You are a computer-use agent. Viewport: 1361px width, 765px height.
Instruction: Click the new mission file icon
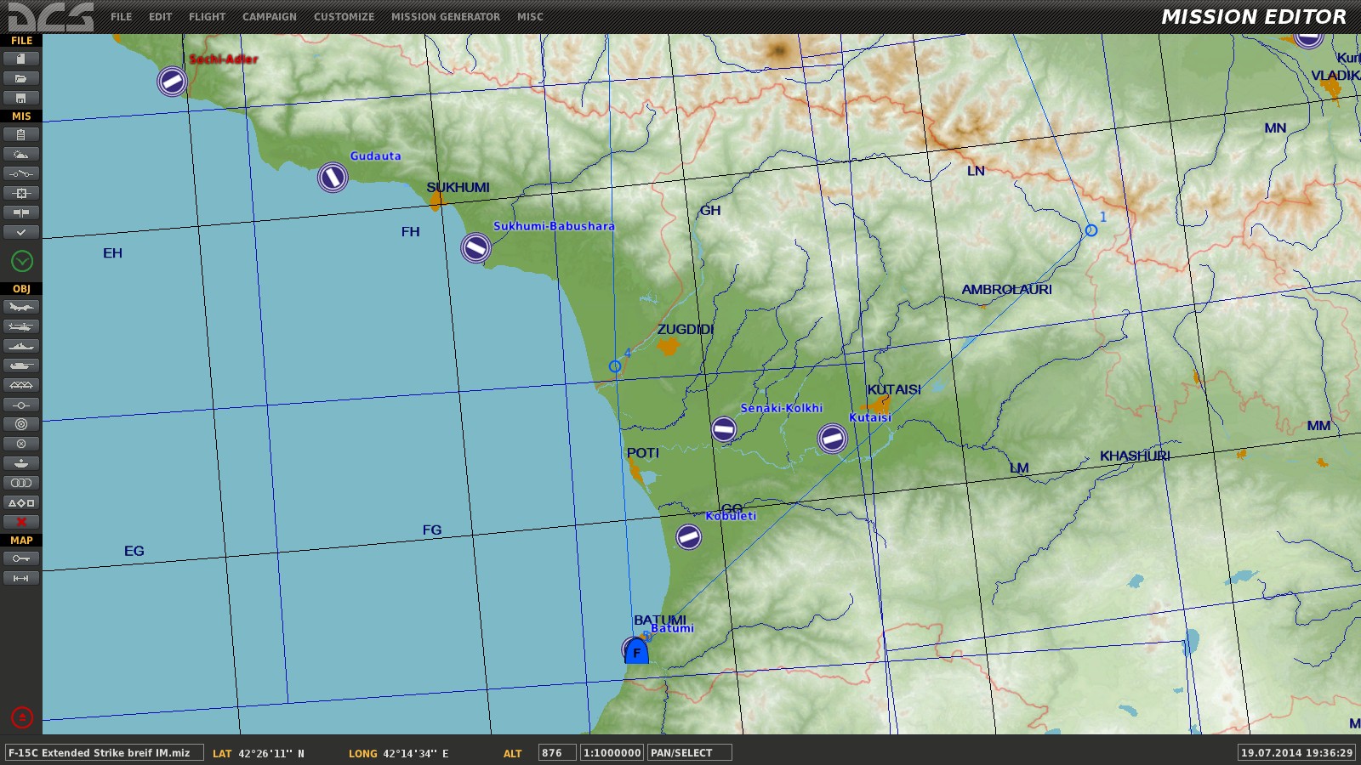click(21, 59)
